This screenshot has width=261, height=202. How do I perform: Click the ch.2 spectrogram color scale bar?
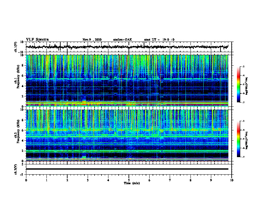[x=238, y=139]
